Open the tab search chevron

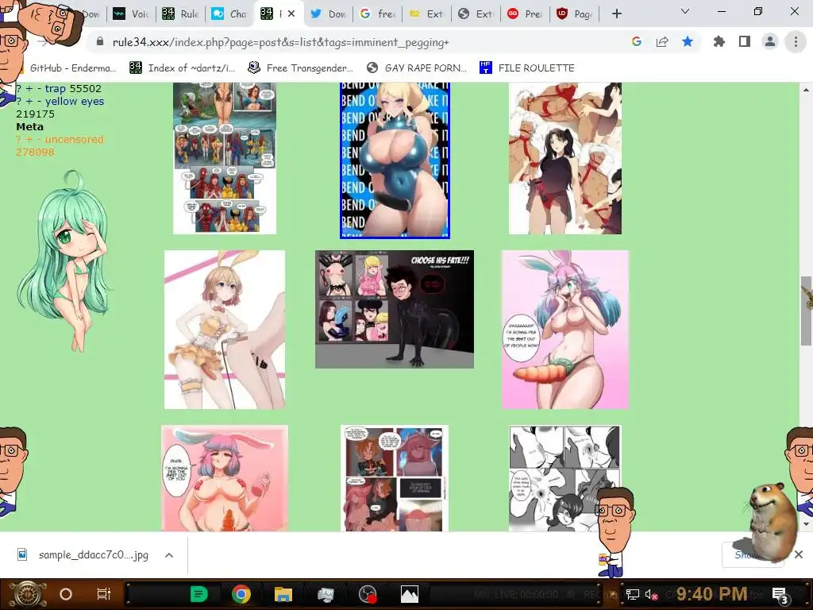[685, 11]
